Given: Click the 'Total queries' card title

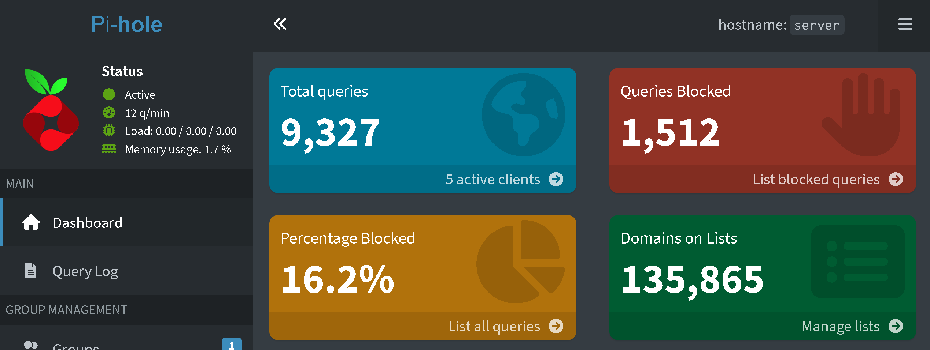Looking at the screenshot, I should pos(324,91).
